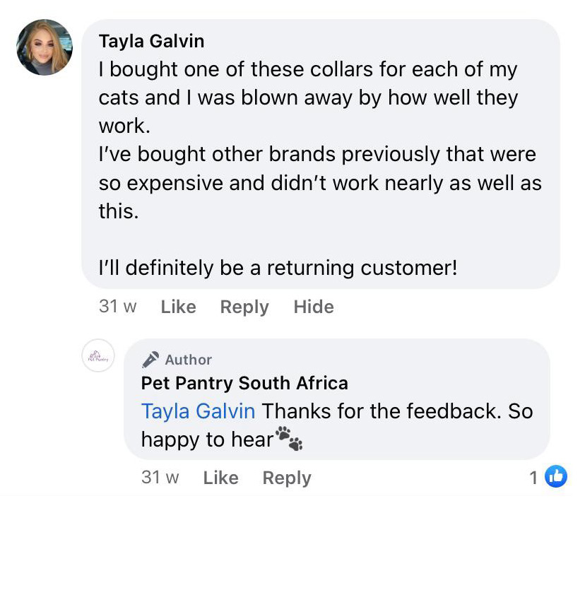This screenshot has width=585, height=607.
Task: Click the blue Tayla Galvin mention link
Action: pos(199,411)
